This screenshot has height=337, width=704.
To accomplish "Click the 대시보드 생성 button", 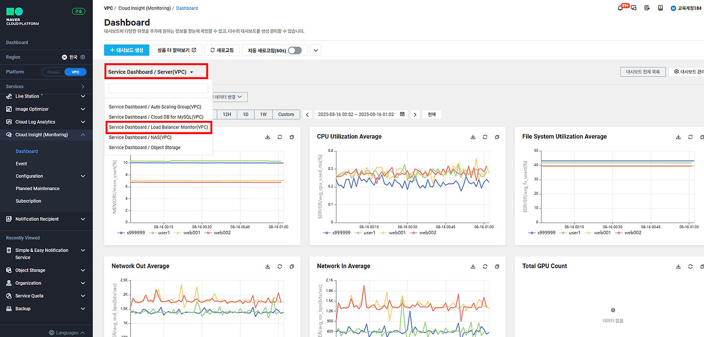I will pos(127,50).
